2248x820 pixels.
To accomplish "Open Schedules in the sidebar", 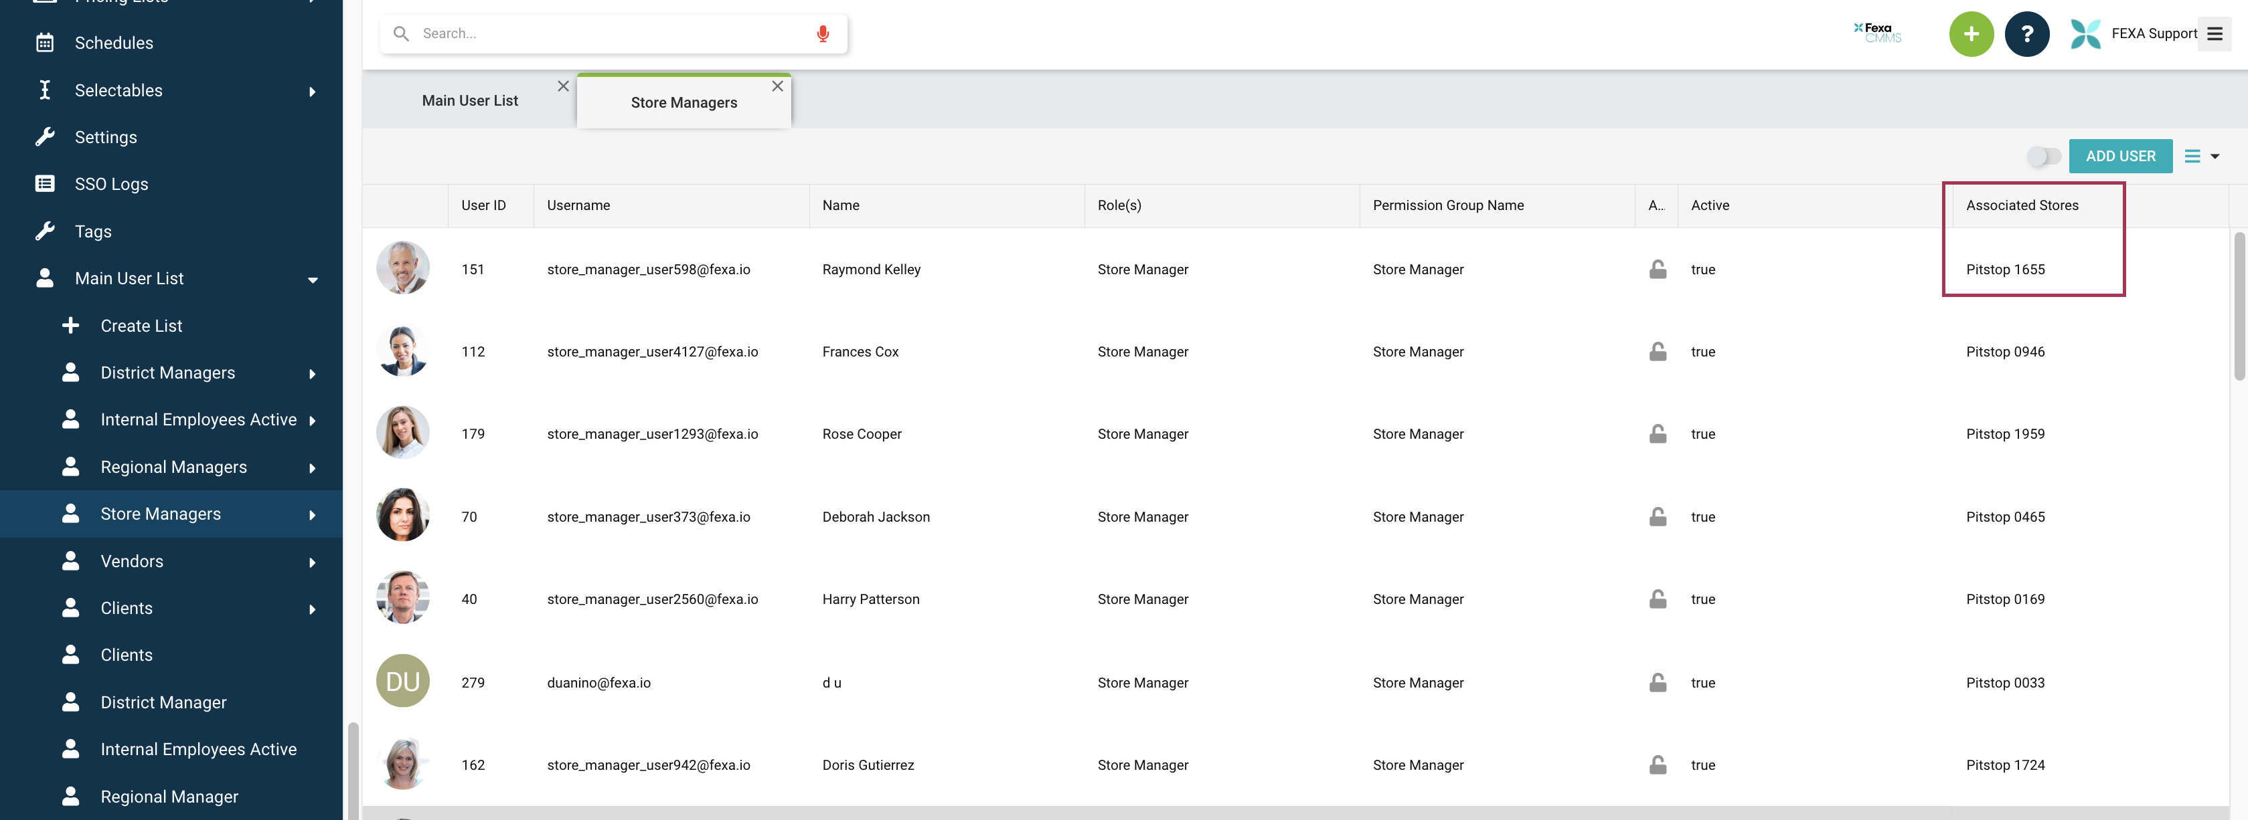I will pos(171,43).
